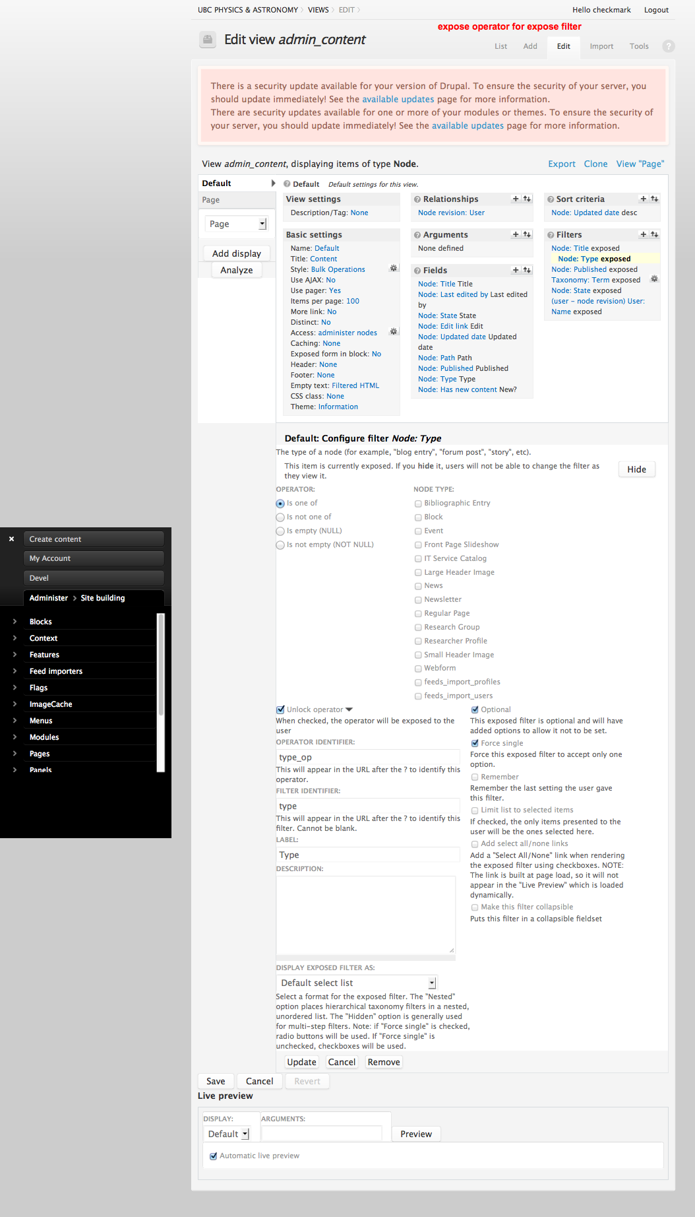The image size is (695, 1217).
Task: Open the Display exposed filter as dropdown
Action: tap(357, 983)
